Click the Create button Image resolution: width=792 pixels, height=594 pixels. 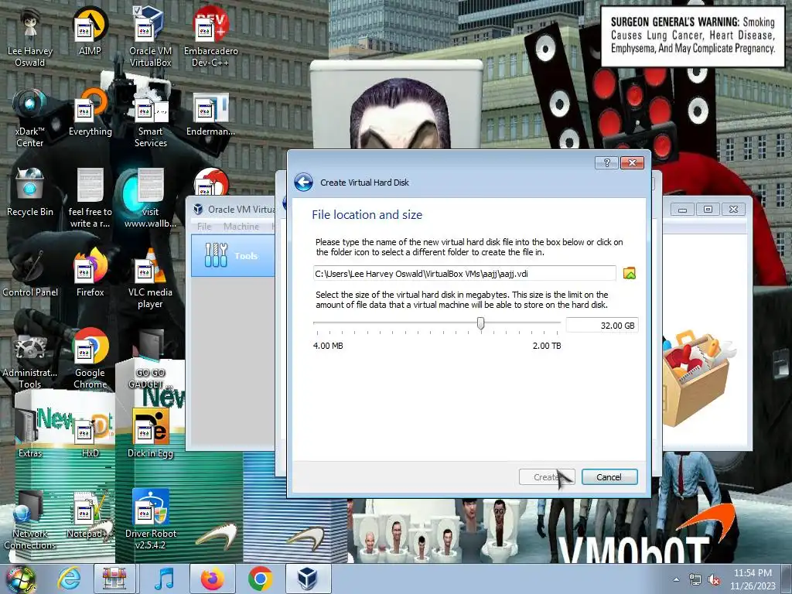coord(547,476)
